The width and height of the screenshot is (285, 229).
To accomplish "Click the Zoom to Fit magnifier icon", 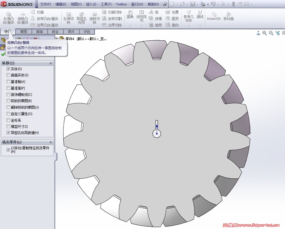I will tap(264, 33).
